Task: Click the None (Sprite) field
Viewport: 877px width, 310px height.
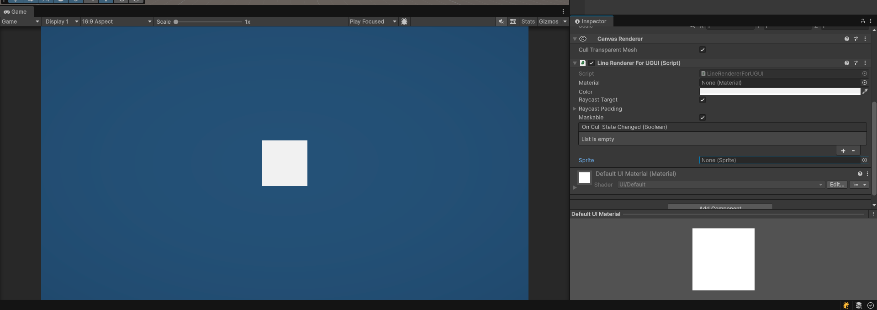Action: 780,160
